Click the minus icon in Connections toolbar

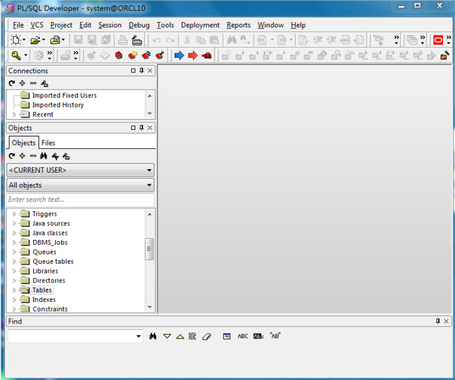pos(33,83)
